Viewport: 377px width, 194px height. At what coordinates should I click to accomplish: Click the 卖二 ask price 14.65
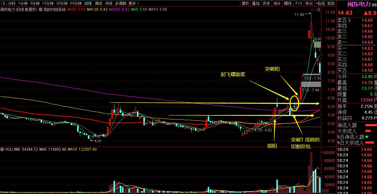point(367,37)
